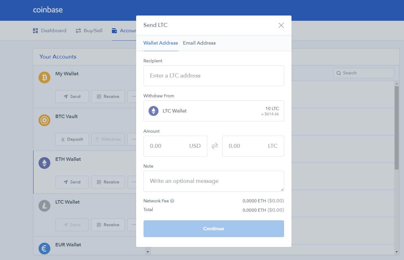This screenshot has width=404, height=260.
Task: Open the Buy/Sell tab
Action: (x=89, y=31)
